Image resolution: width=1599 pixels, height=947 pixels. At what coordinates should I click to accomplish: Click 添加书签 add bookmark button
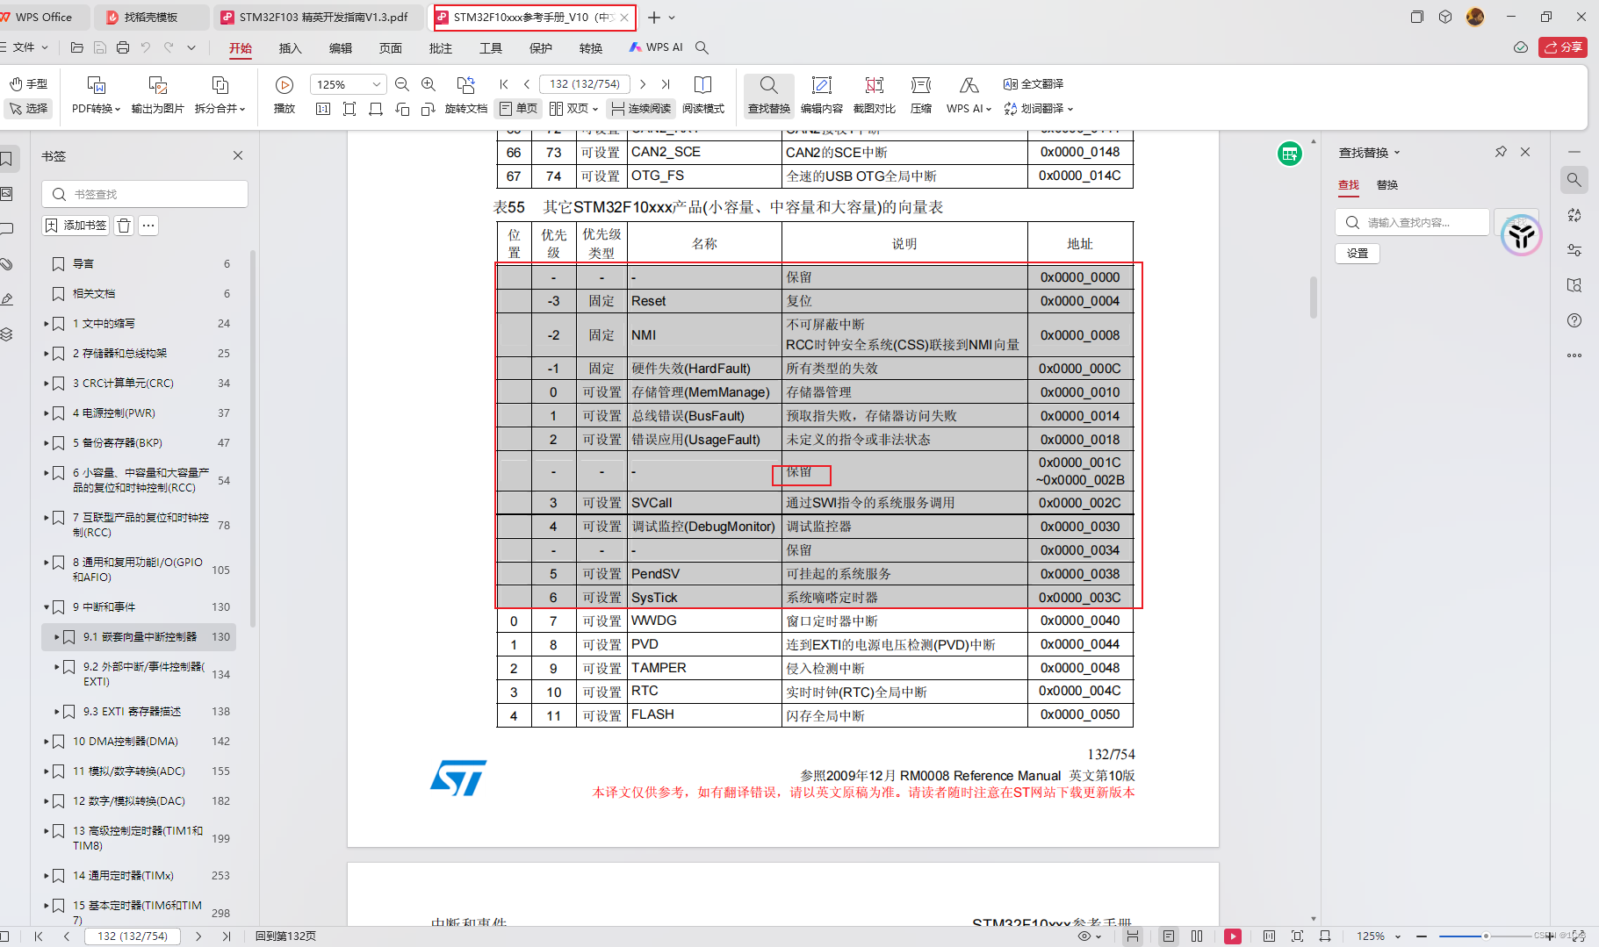[x=76, y=226]
